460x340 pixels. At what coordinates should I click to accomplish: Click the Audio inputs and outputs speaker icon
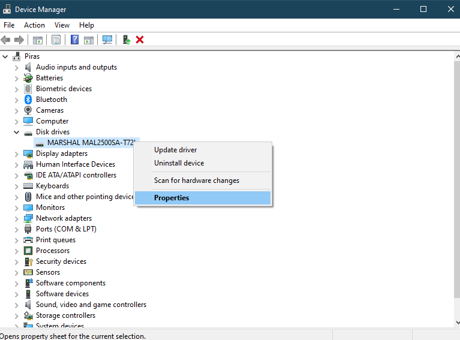coord(28,67)
